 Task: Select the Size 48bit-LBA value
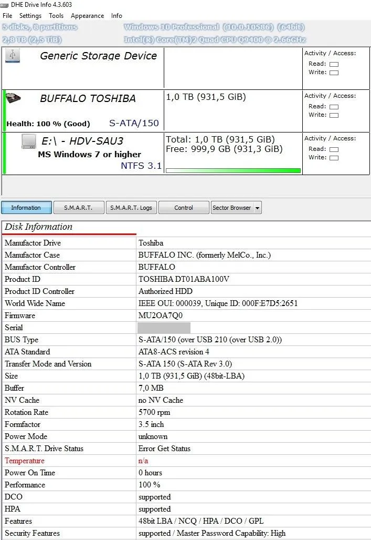coord(192,376)
